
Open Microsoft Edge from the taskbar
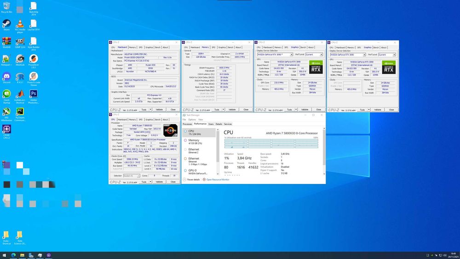tap(13, 255)
